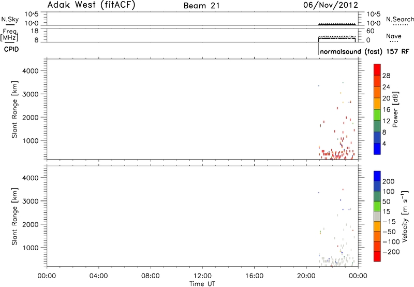The height and width of the screenshot is (287, 414).
Task: Click the '16:00' time axis tick label
Action: click(x=254, y=276)
